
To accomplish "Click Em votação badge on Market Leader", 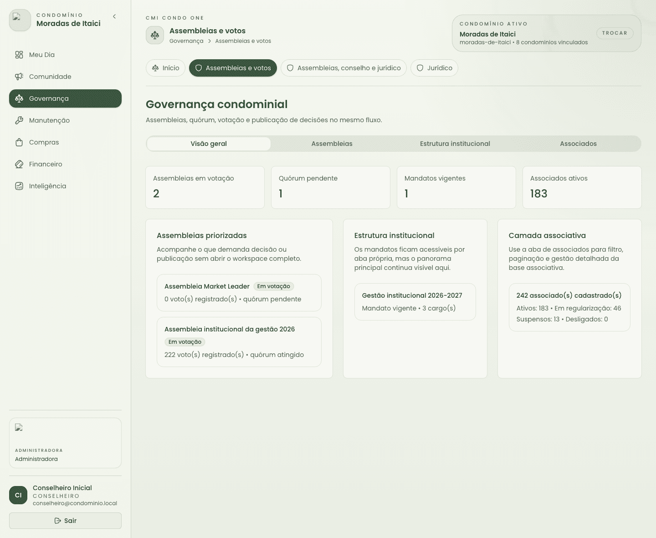I will pos(274,286).
